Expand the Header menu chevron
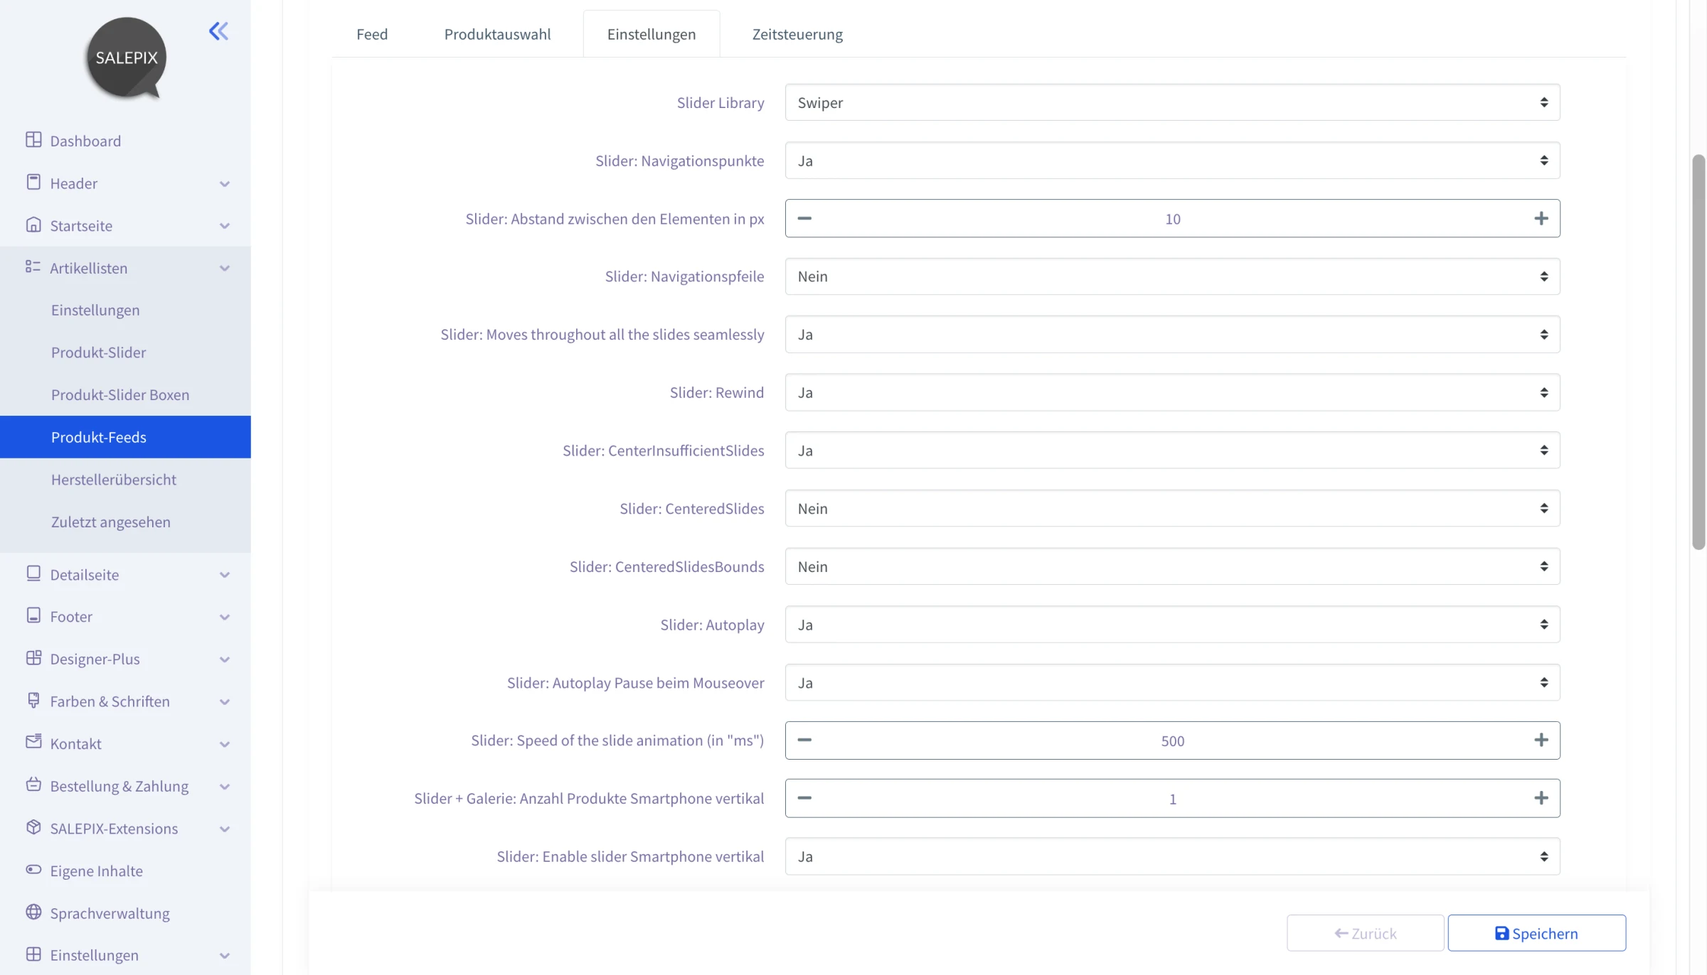Viewport: 1707px width, 975px height. [225, 184]
